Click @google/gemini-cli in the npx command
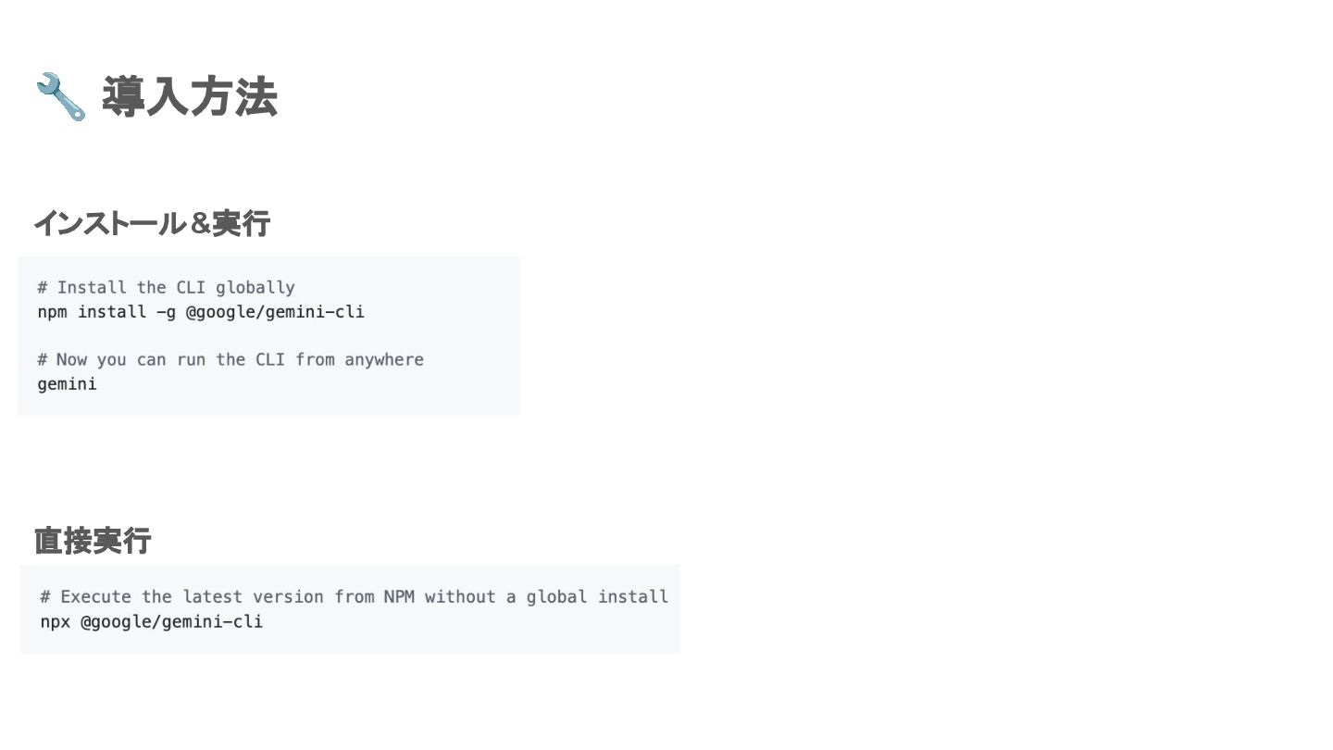Image resolution: width=1333 pixels, height=750 pixels. (172, 621)
